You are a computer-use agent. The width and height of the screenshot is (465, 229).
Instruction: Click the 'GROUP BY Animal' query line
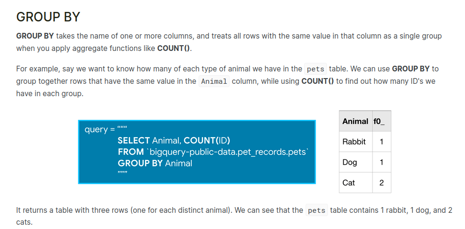pyautogui.click(x=155, y=163)
